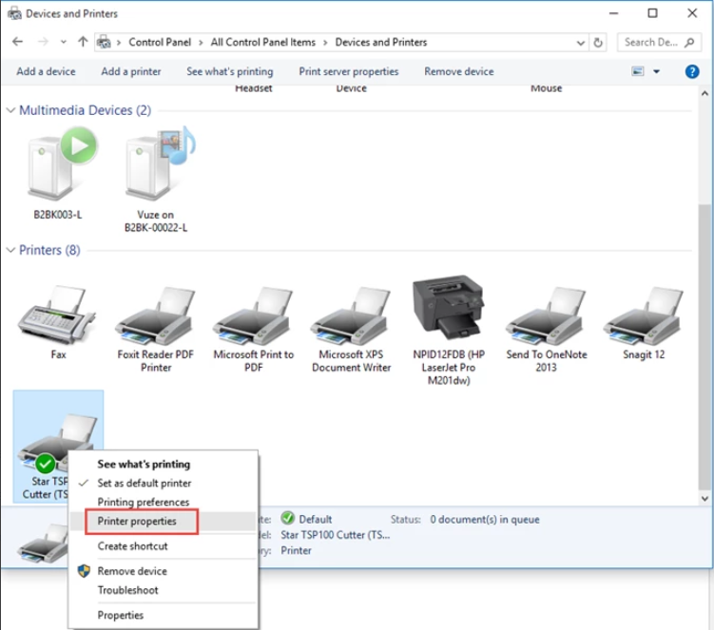Image resolution: width=714 pixels, height=630 pixels.
Task: Click the Printers (8) group header
Action: pos(49,250)
